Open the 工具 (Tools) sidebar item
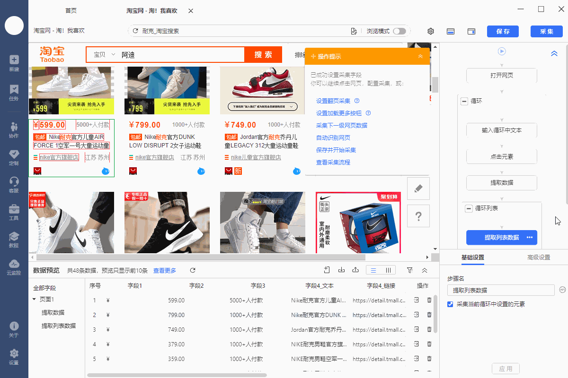 (x=14, y=212)
